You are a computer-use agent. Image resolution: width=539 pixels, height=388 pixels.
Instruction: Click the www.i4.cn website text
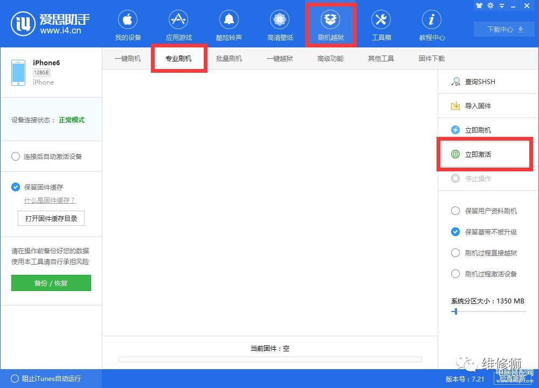(60, 31)
